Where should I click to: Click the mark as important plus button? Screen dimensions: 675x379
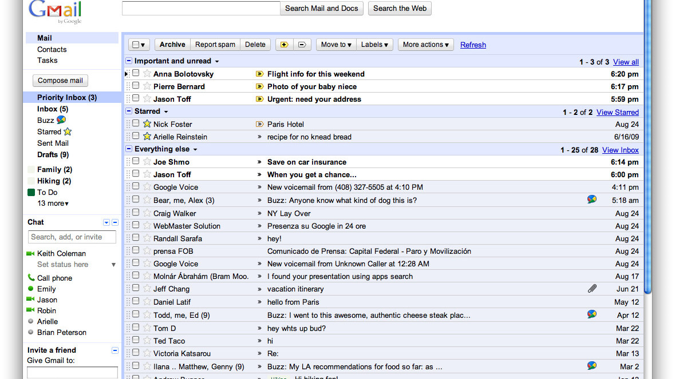285,45
